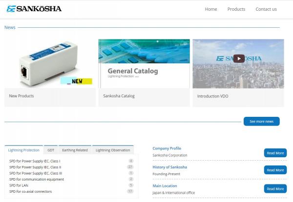The width and height of the screenshot is (293, 202).
Task: Click Read More for Company Profile
Action: pos(275,153)
